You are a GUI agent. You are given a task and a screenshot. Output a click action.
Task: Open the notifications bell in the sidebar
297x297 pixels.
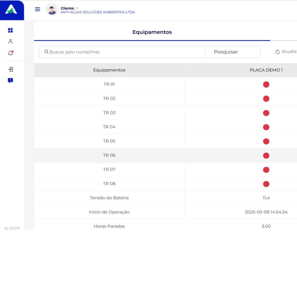(x=10, y=53)
